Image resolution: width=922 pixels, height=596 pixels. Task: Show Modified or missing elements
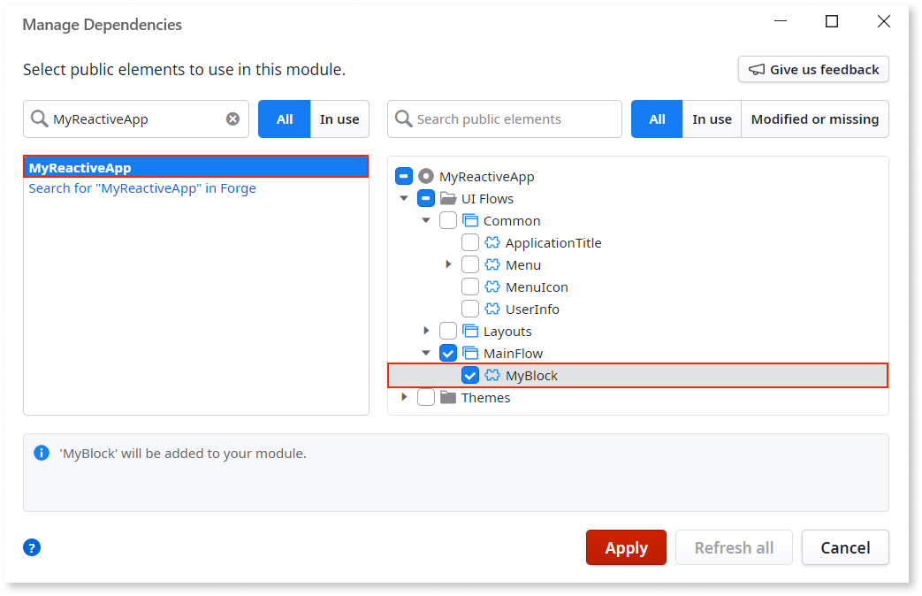coord(814,119)
